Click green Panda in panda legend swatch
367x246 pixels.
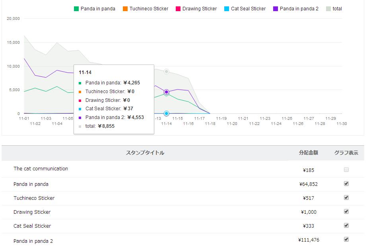(76, 9)
